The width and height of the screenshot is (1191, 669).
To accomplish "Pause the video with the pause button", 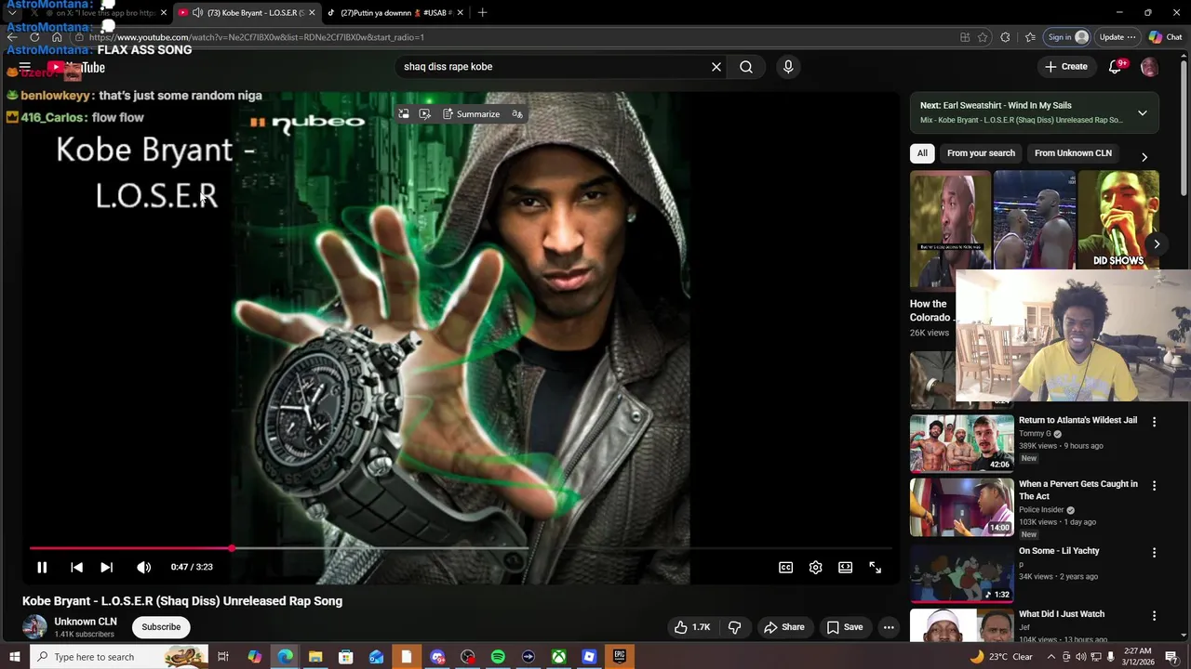I will point(42,567).
